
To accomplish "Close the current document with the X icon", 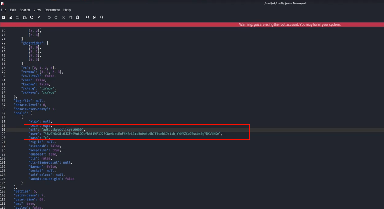I will tap(39, 17).
